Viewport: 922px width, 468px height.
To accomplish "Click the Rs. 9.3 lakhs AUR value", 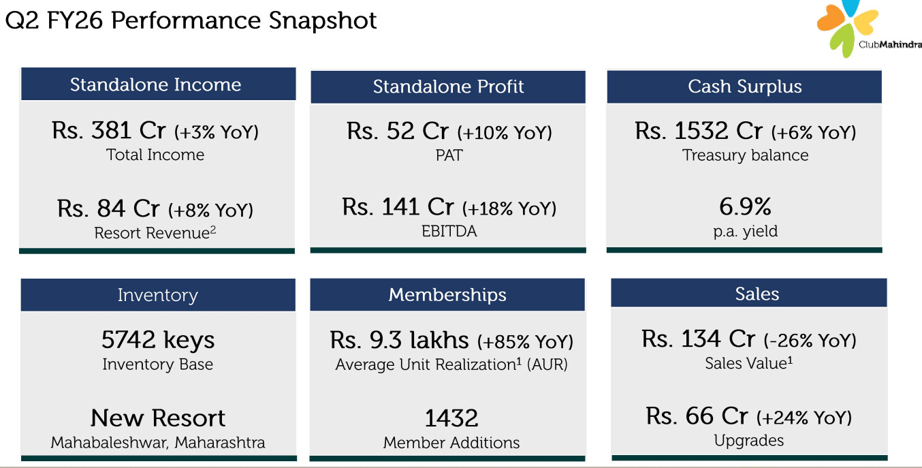I will pos(400,339).
